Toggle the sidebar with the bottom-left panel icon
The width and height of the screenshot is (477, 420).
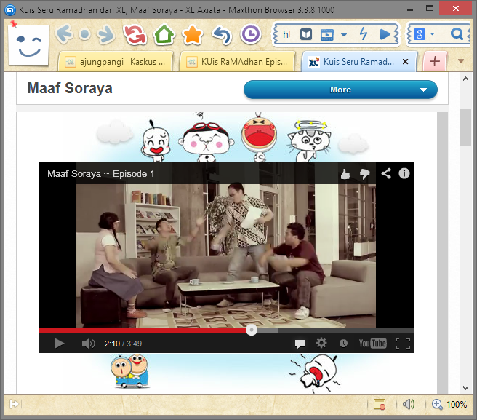[14, 404]
